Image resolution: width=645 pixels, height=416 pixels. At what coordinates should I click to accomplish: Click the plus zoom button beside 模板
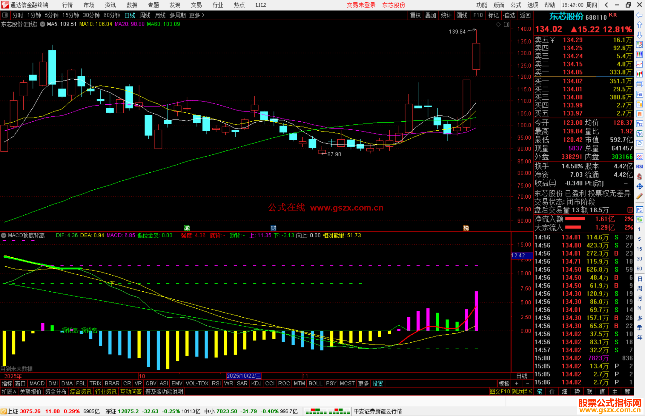click(517, 383)
